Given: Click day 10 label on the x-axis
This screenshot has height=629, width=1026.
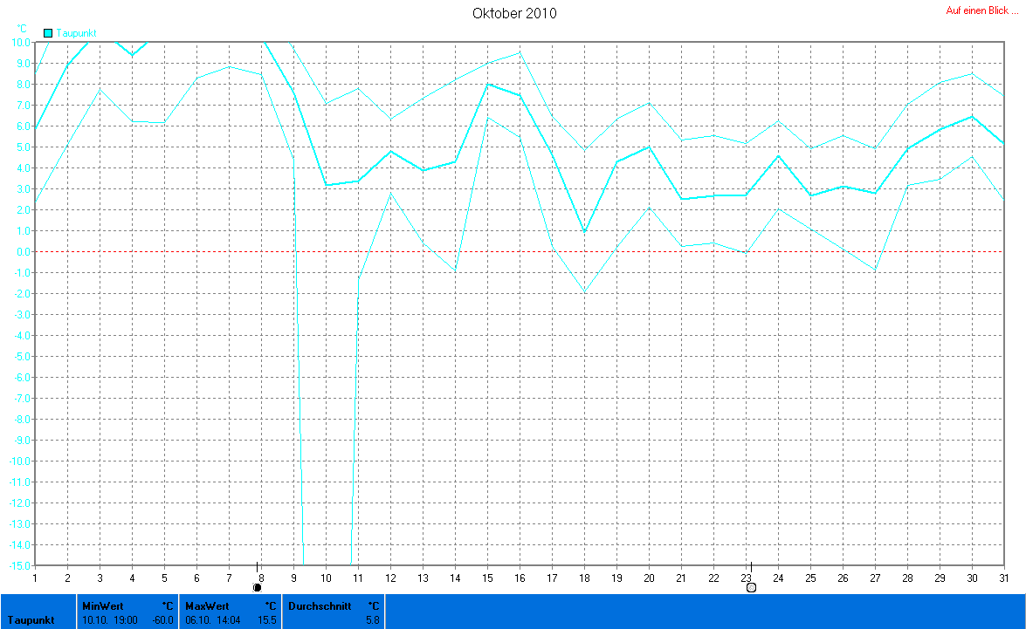Looking at the screenshot, I should [x=326, y=578].
